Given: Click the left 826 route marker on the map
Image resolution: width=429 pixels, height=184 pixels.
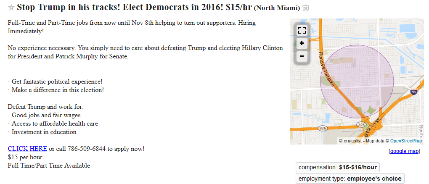Looking at the screenshot, I should tap(323, 128).
